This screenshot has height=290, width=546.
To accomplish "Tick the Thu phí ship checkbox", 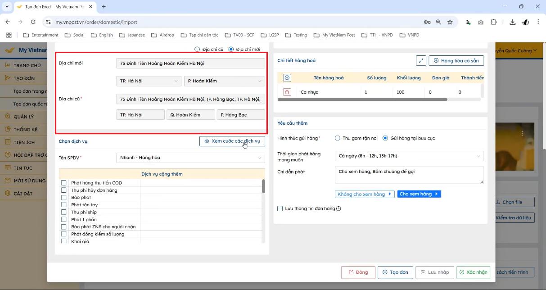I will pos(64,212).
